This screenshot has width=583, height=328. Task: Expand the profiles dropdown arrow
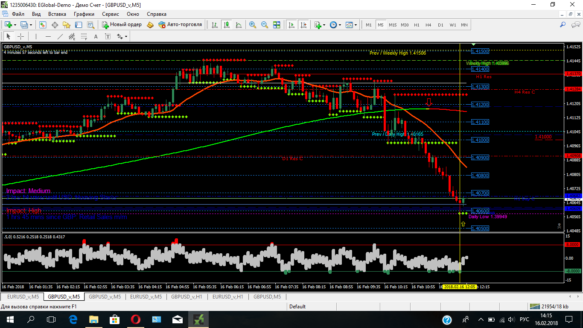[x=31, y=25]
